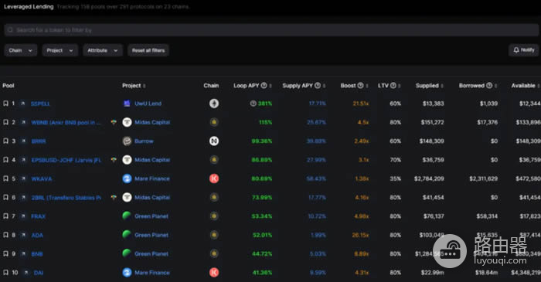Open the Attribute filter dropdown
Image resolution: width=541 pixels, height=282 pixels.
[103, 50]
